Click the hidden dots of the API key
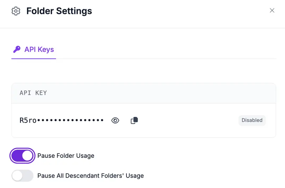This screenshot has width=285, height=188. 70,120
